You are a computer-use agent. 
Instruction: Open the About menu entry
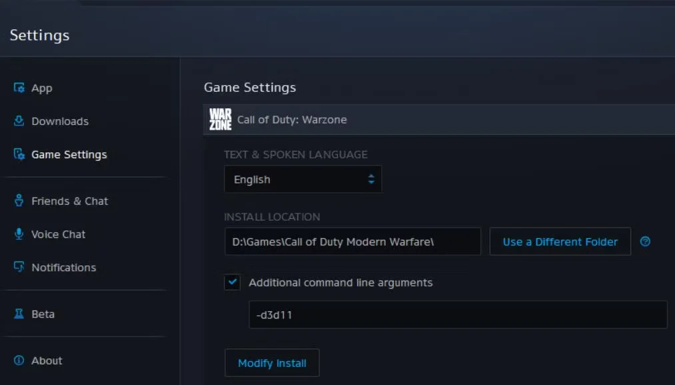(46, 360)
